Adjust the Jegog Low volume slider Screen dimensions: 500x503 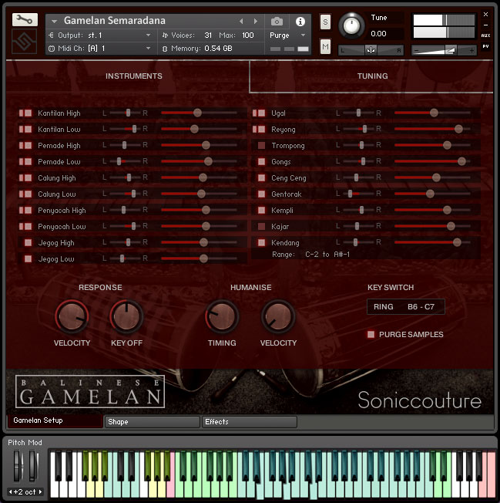(x=199, y=258)
